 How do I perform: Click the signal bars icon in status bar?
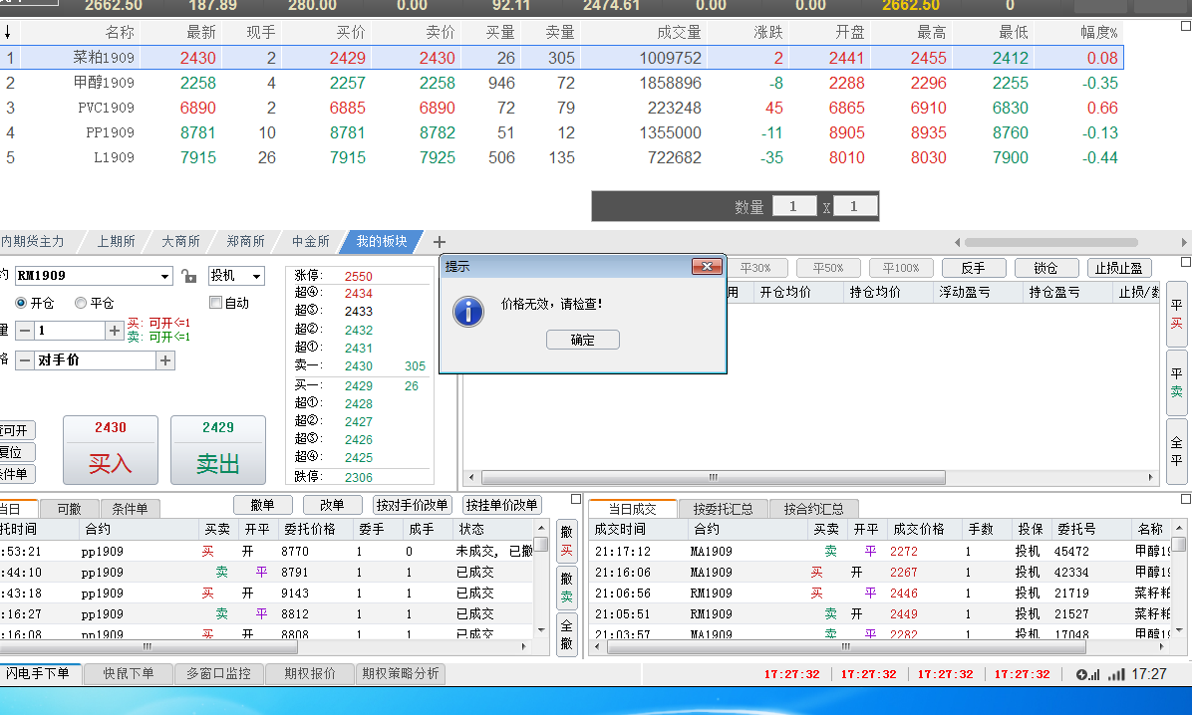click(1116, 674)
